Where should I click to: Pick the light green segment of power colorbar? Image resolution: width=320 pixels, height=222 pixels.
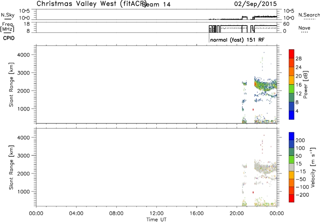coord(292,89)
